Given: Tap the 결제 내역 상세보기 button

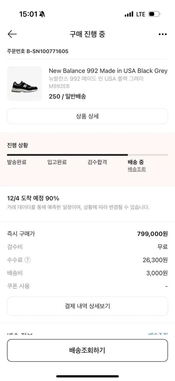Looking at the screenshot, I should (x=87, y=306).
